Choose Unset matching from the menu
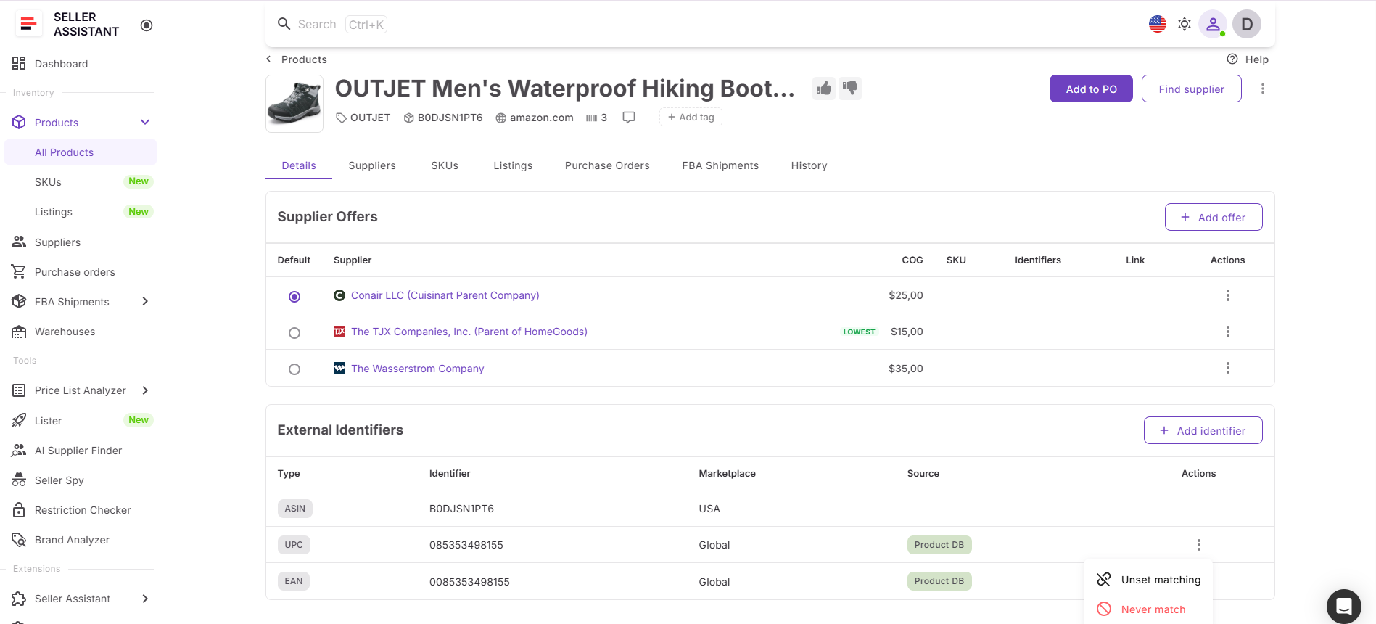1376x624 pixels. click(x=1148, y=579)
